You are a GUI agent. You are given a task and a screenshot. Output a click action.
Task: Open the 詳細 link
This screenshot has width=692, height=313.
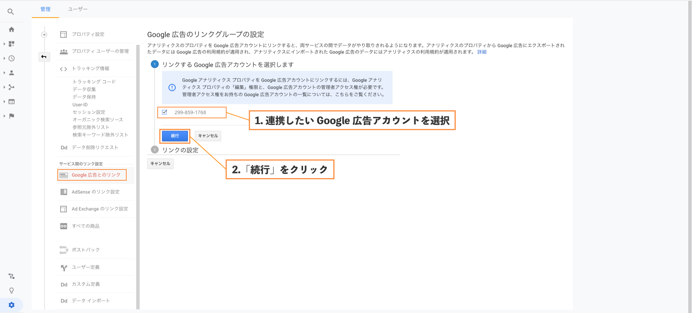[x=482, y=52]
